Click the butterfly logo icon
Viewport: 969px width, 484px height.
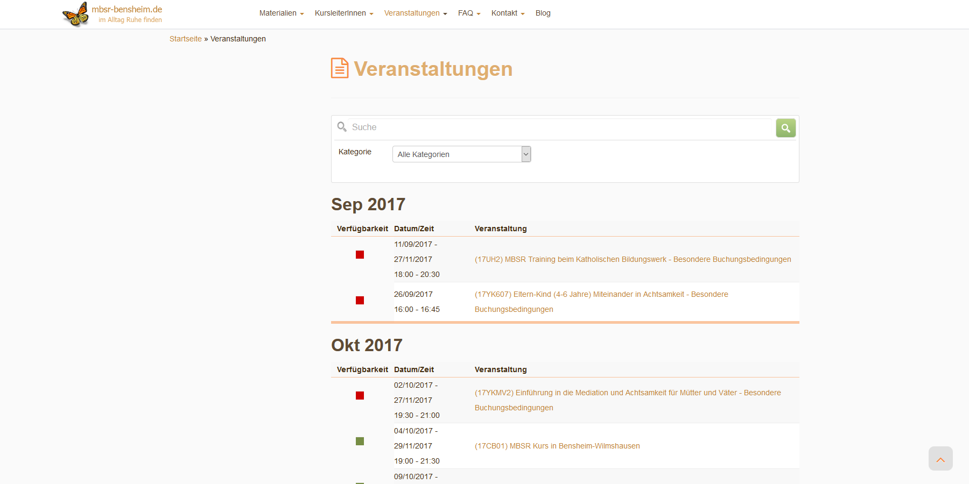[76, 14]
